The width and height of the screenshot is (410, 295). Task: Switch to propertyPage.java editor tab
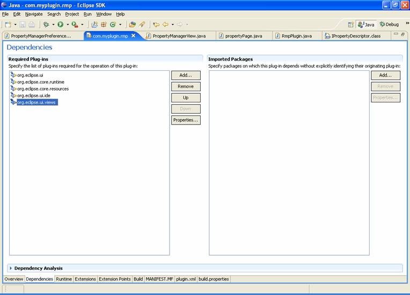244,36
